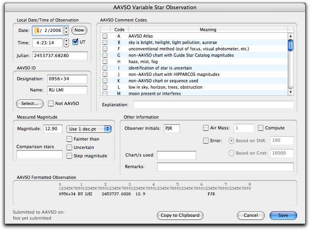Viewport: 310px width, 230px height.
Task: Enable the Not AAVSO checkbox
Action: (x=51, y=103)
